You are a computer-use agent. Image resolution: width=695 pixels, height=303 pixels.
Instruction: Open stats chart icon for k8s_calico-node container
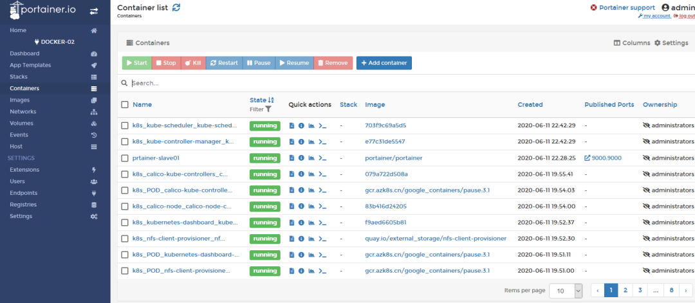(x=311, y=206)
